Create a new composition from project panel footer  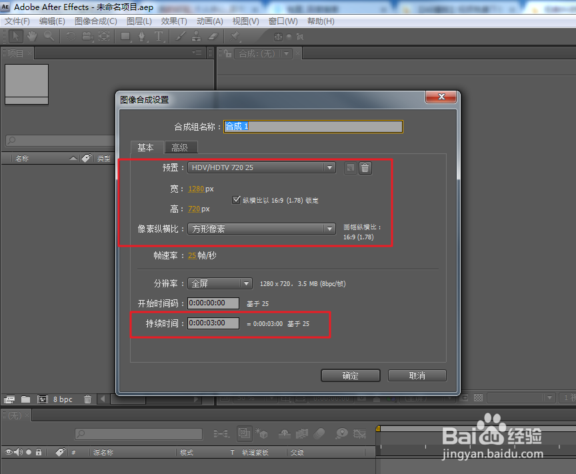(x=43, y=399)
